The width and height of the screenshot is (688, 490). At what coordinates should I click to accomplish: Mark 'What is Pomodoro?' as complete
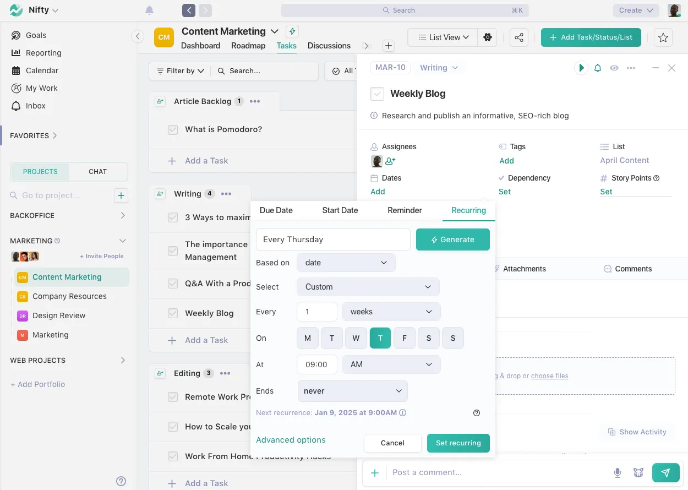[x=172, y=129]
